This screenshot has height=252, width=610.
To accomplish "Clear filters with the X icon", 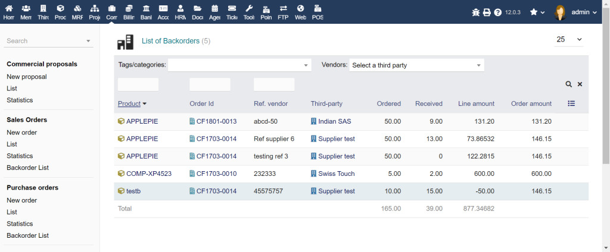I will [x=580, y=84].
